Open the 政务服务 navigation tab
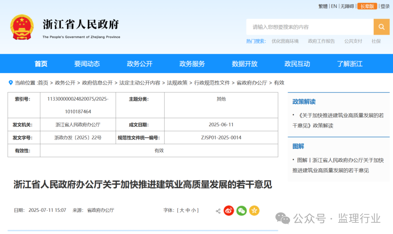Viewport: 393px width, 234px height. coord(192,64)
